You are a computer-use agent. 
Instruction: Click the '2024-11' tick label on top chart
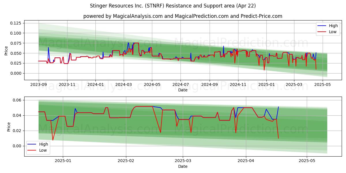(x=238, y=84)
